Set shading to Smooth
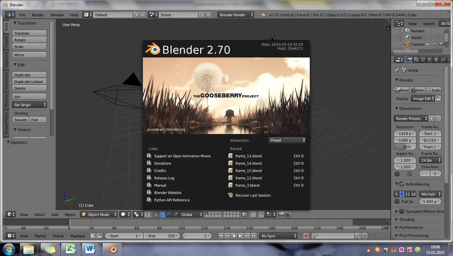The height and width of the screenshot is (256, 453). tap(21, 120)
